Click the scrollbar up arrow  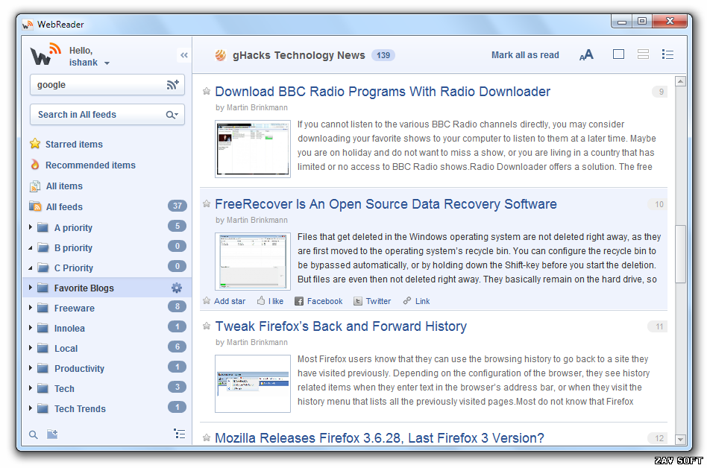(680, 81)
